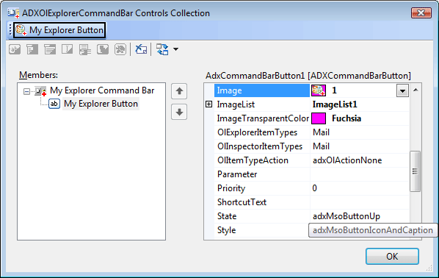The height and width of the screenshot is (278, 439).
Task: Click the toolbar grip handle
Action: [x=10, y=29]
